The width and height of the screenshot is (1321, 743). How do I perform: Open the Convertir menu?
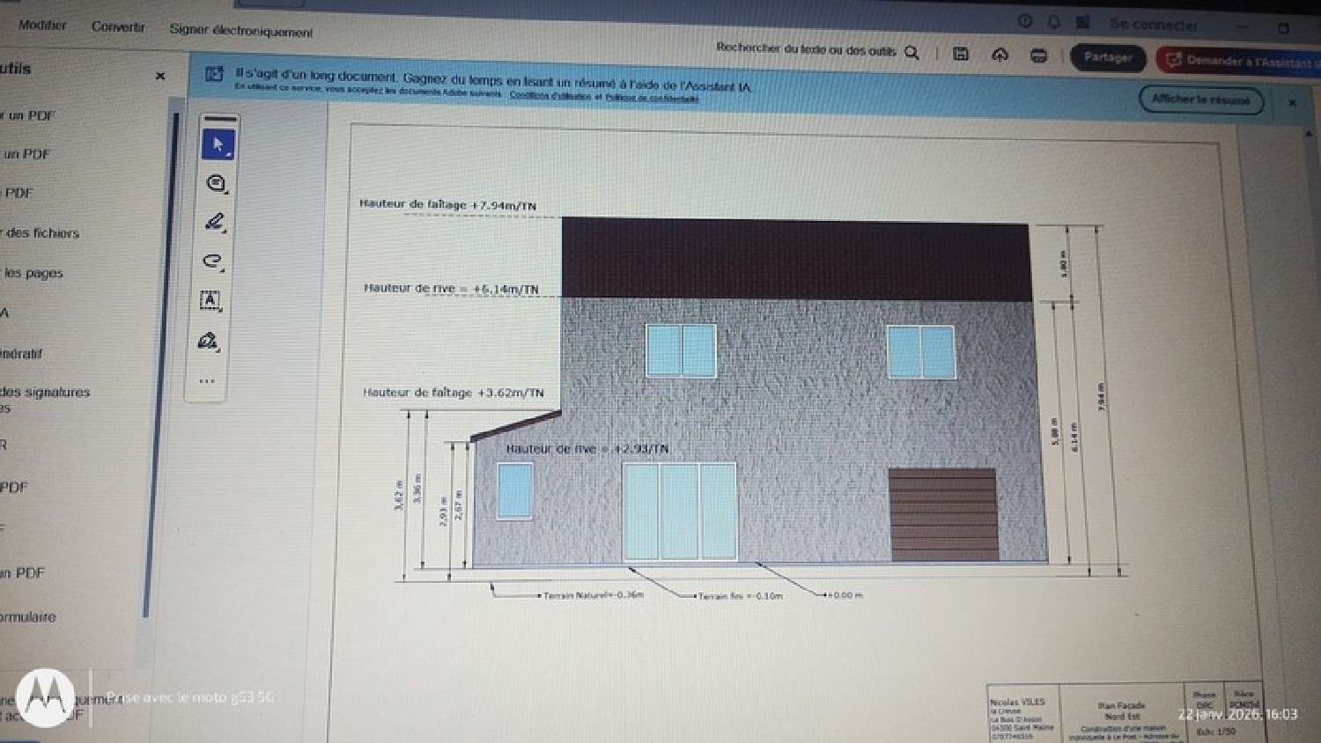pyautogui.click(x=118, y=27)
